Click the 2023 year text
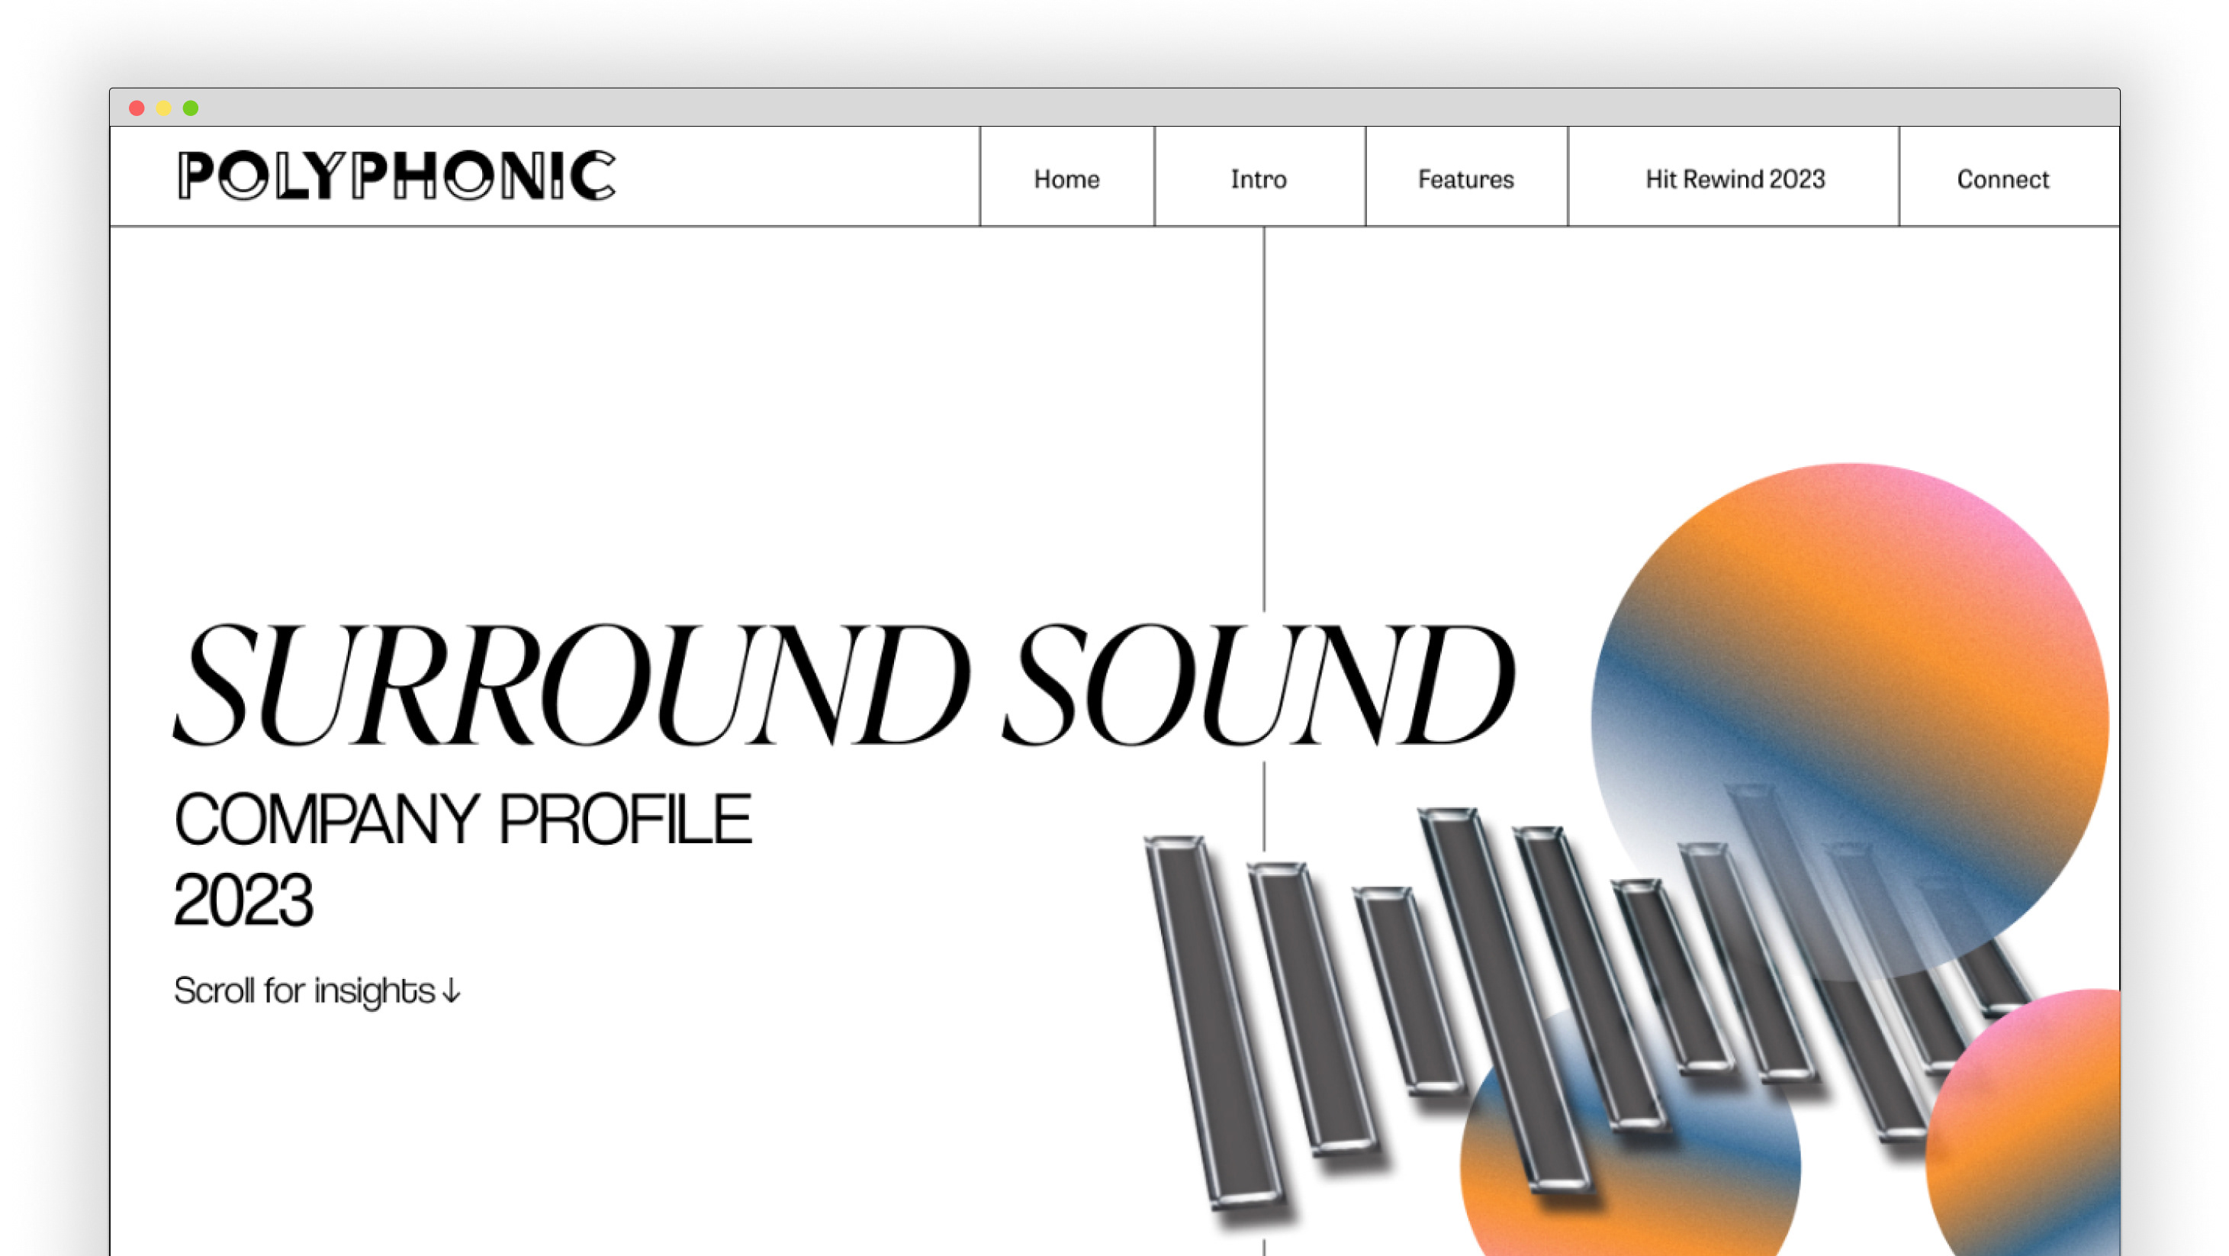 (x=243, y=900)
